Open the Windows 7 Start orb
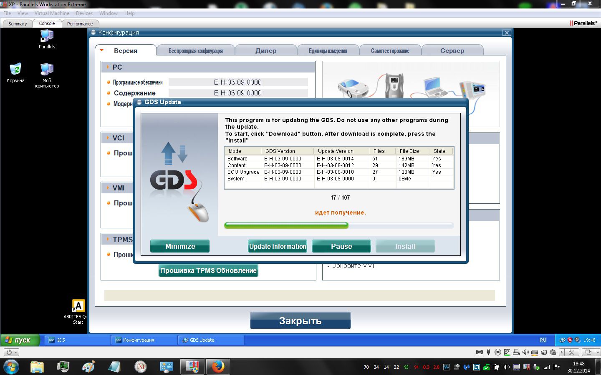This screenshot has width=601, height=375. click(x=11, y=367)
